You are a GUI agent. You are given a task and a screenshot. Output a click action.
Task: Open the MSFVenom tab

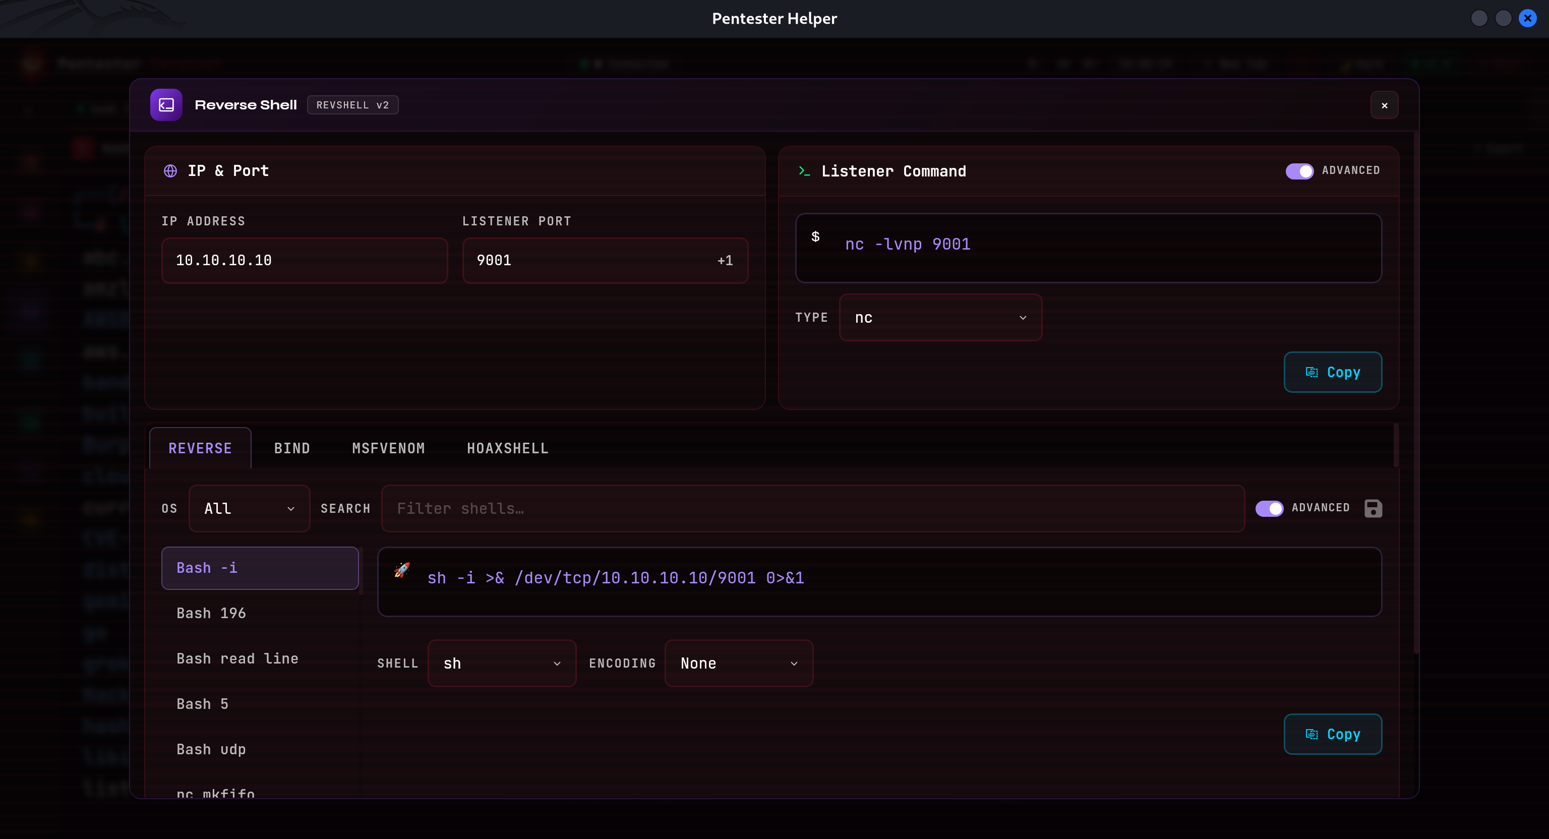[388, 448]
